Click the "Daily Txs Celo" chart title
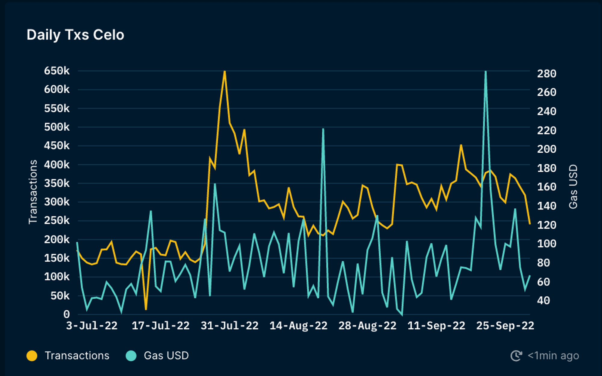Image resolution: width=602 pixels, height=376 pixels. [75, 35]
